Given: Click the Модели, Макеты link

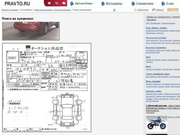Looking at the screenshot, I should [x=153, y=84].
